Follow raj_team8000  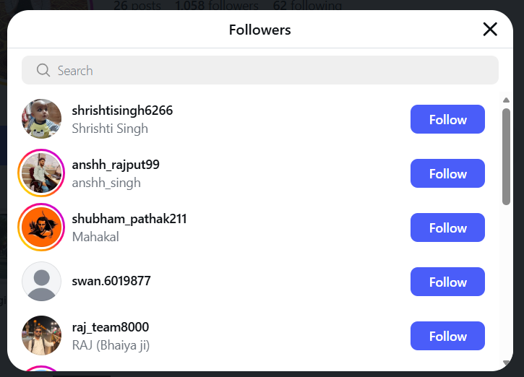pos(447,336)
